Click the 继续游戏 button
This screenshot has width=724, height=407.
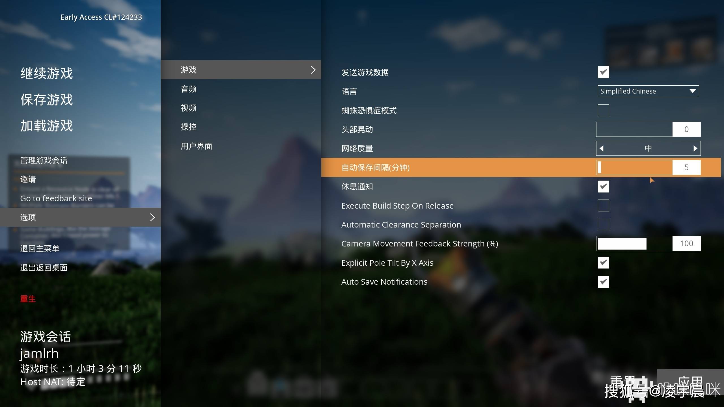point(46,73)
